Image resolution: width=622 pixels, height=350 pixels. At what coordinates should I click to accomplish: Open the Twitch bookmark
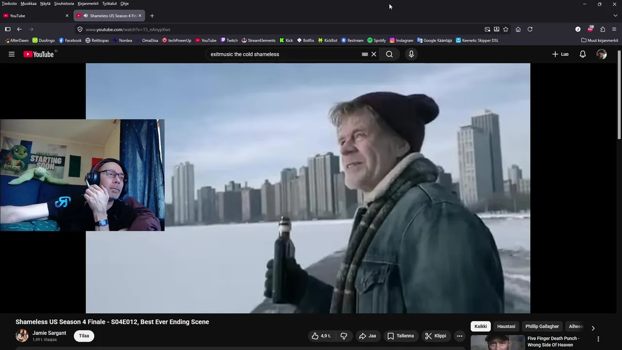pyautogui.click(x=229, y=40)
